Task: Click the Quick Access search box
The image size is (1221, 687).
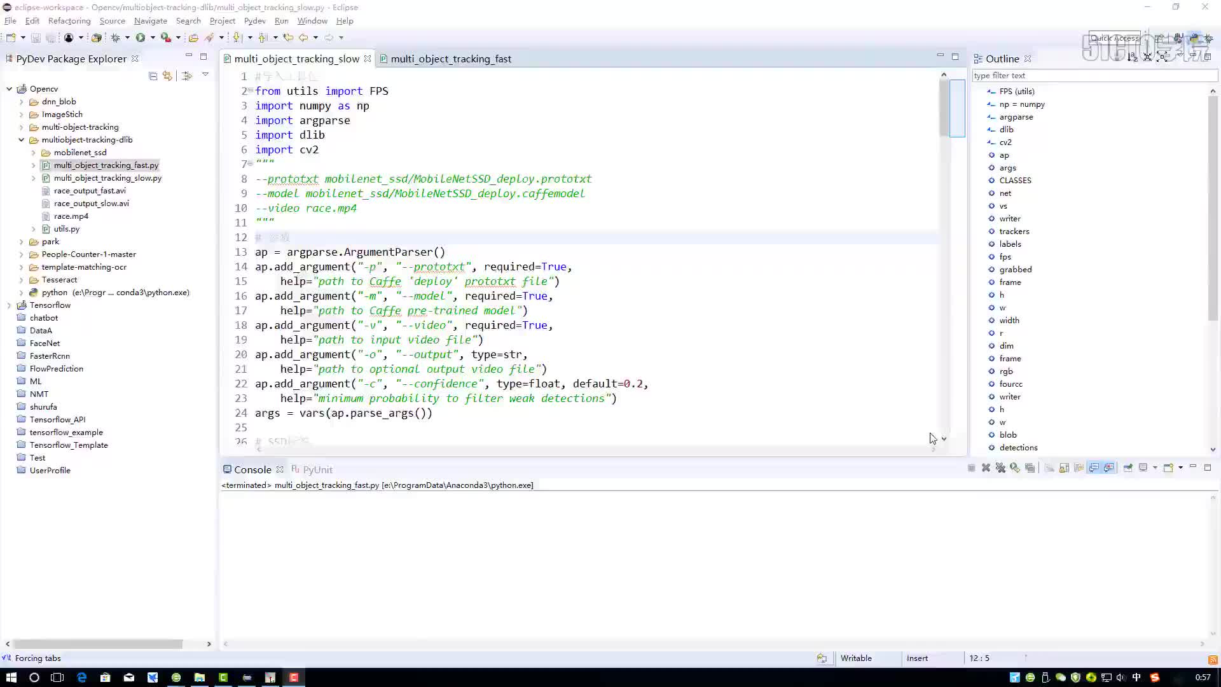Action: [1114, 38]
